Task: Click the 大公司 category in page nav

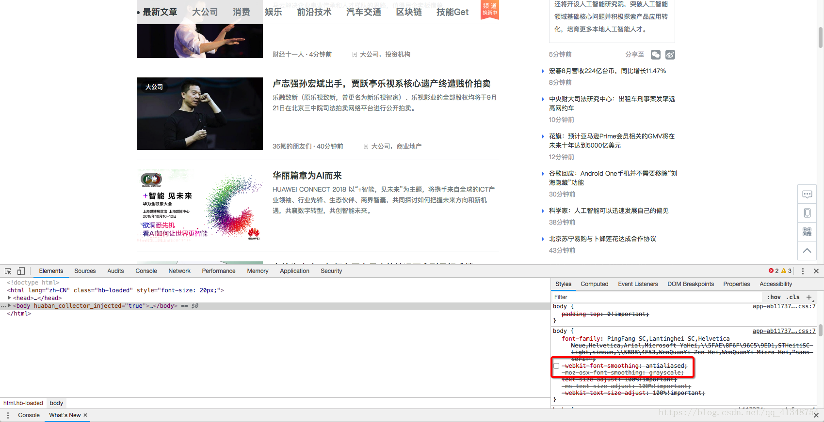Action: pos(205,12)
